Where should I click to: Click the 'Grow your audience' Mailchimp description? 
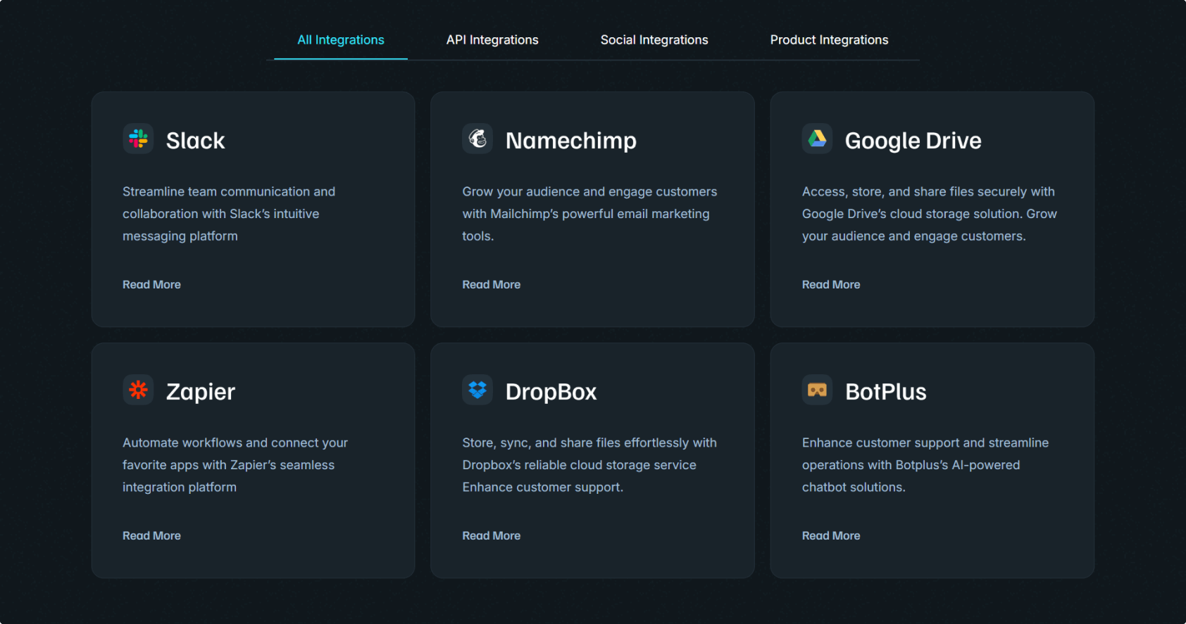click(x=589, y=214)
